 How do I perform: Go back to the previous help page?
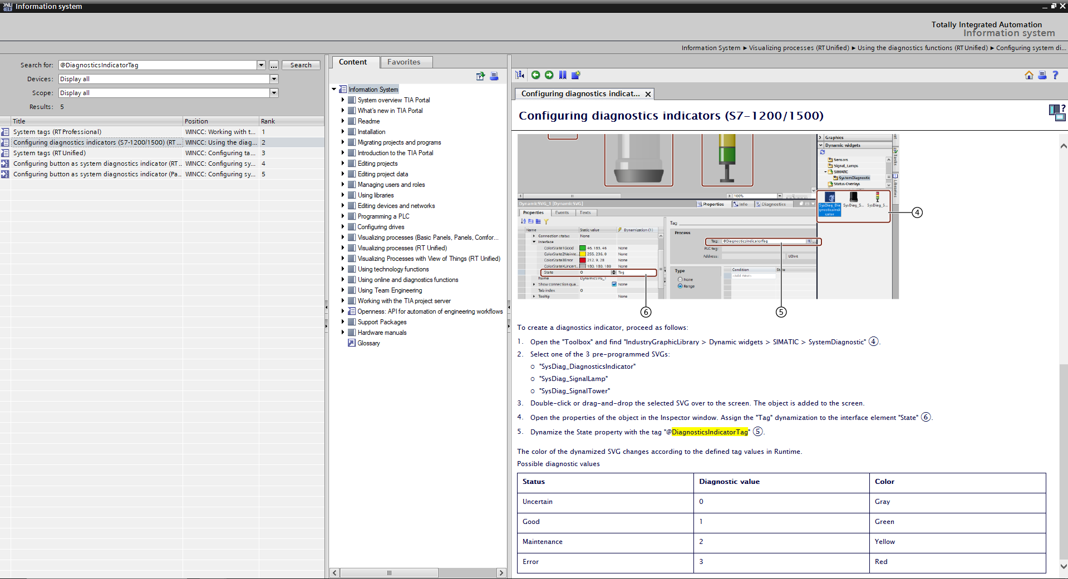click(535, 75)
